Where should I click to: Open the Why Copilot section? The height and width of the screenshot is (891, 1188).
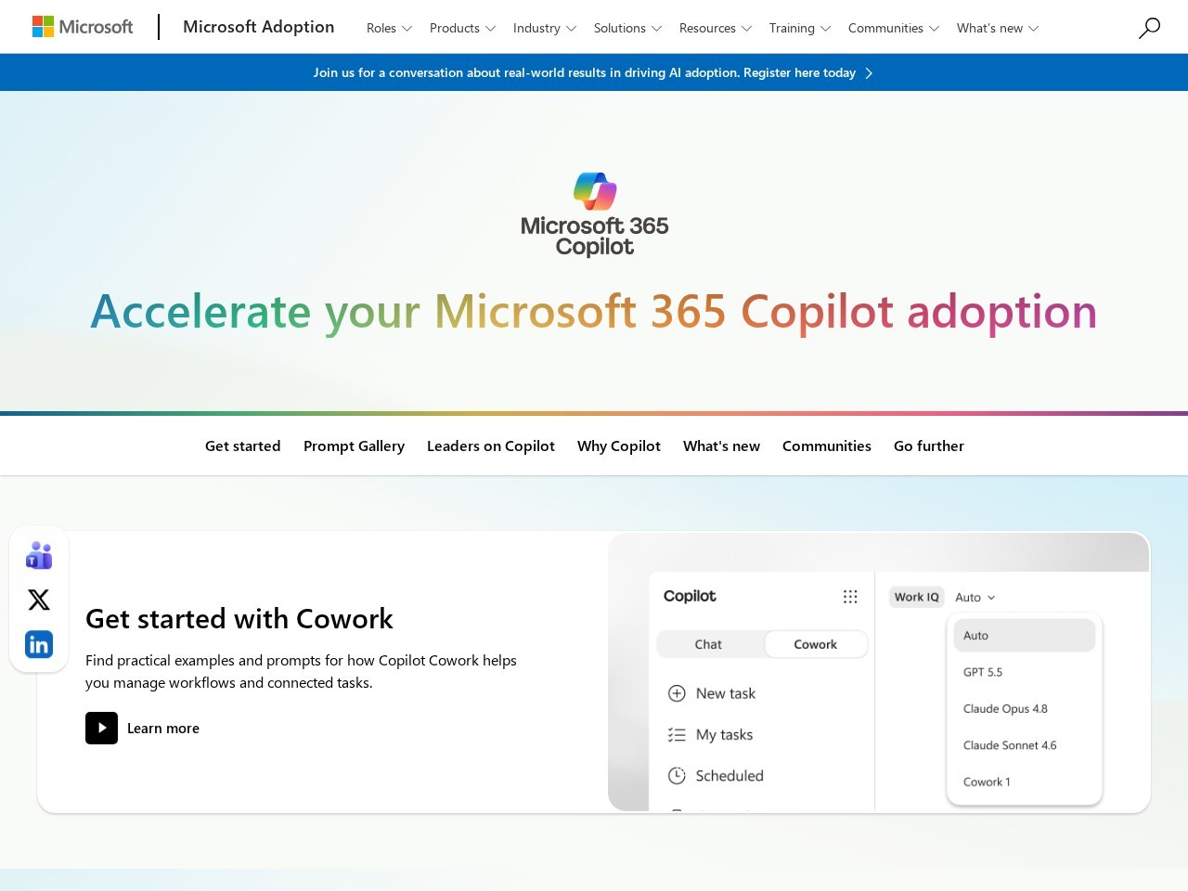pyautogui.click(x=619, y=445)
